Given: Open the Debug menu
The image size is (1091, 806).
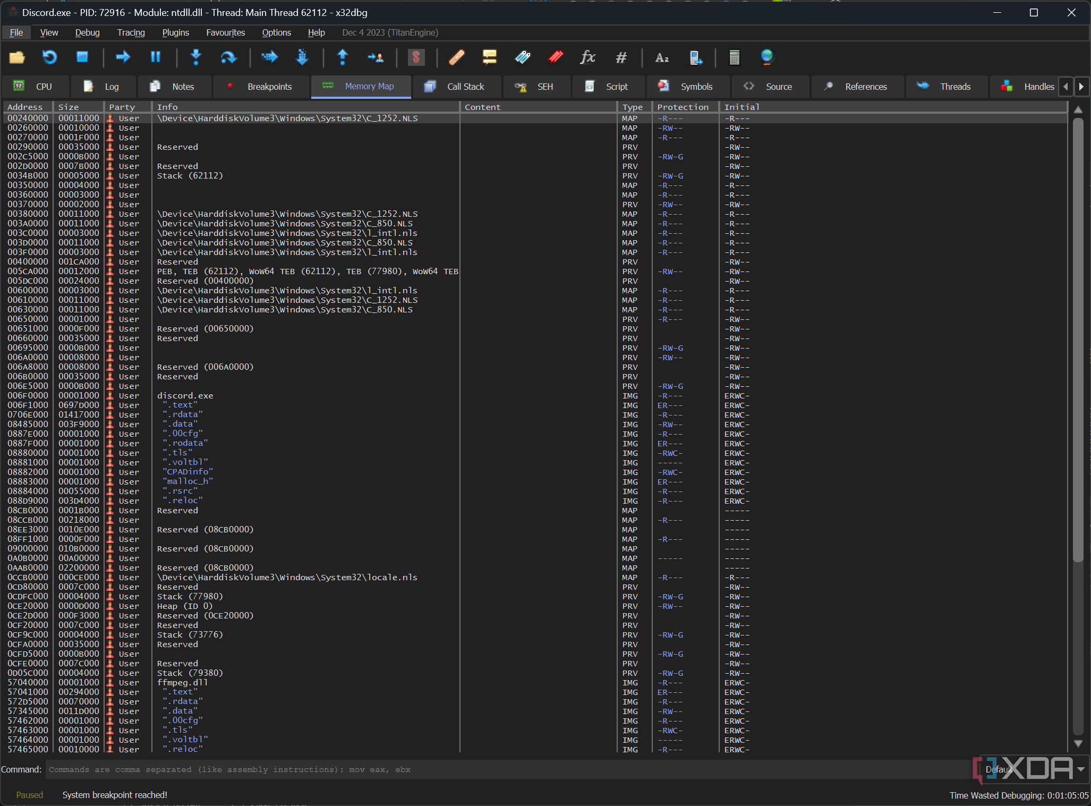Looking at the screenshot, I should tap(87, 32).
